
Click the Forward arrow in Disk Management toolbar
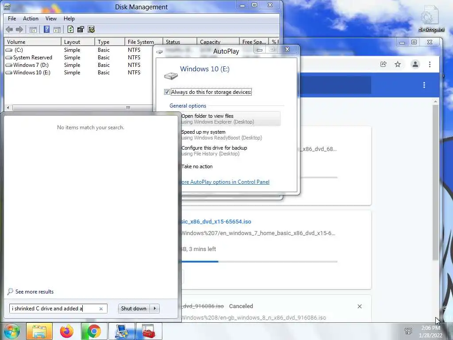click(19, 29)
